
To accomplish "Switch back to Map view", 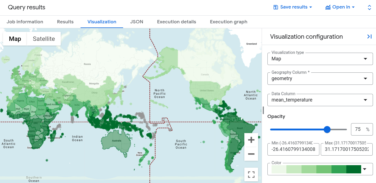I will pos(15,39).
